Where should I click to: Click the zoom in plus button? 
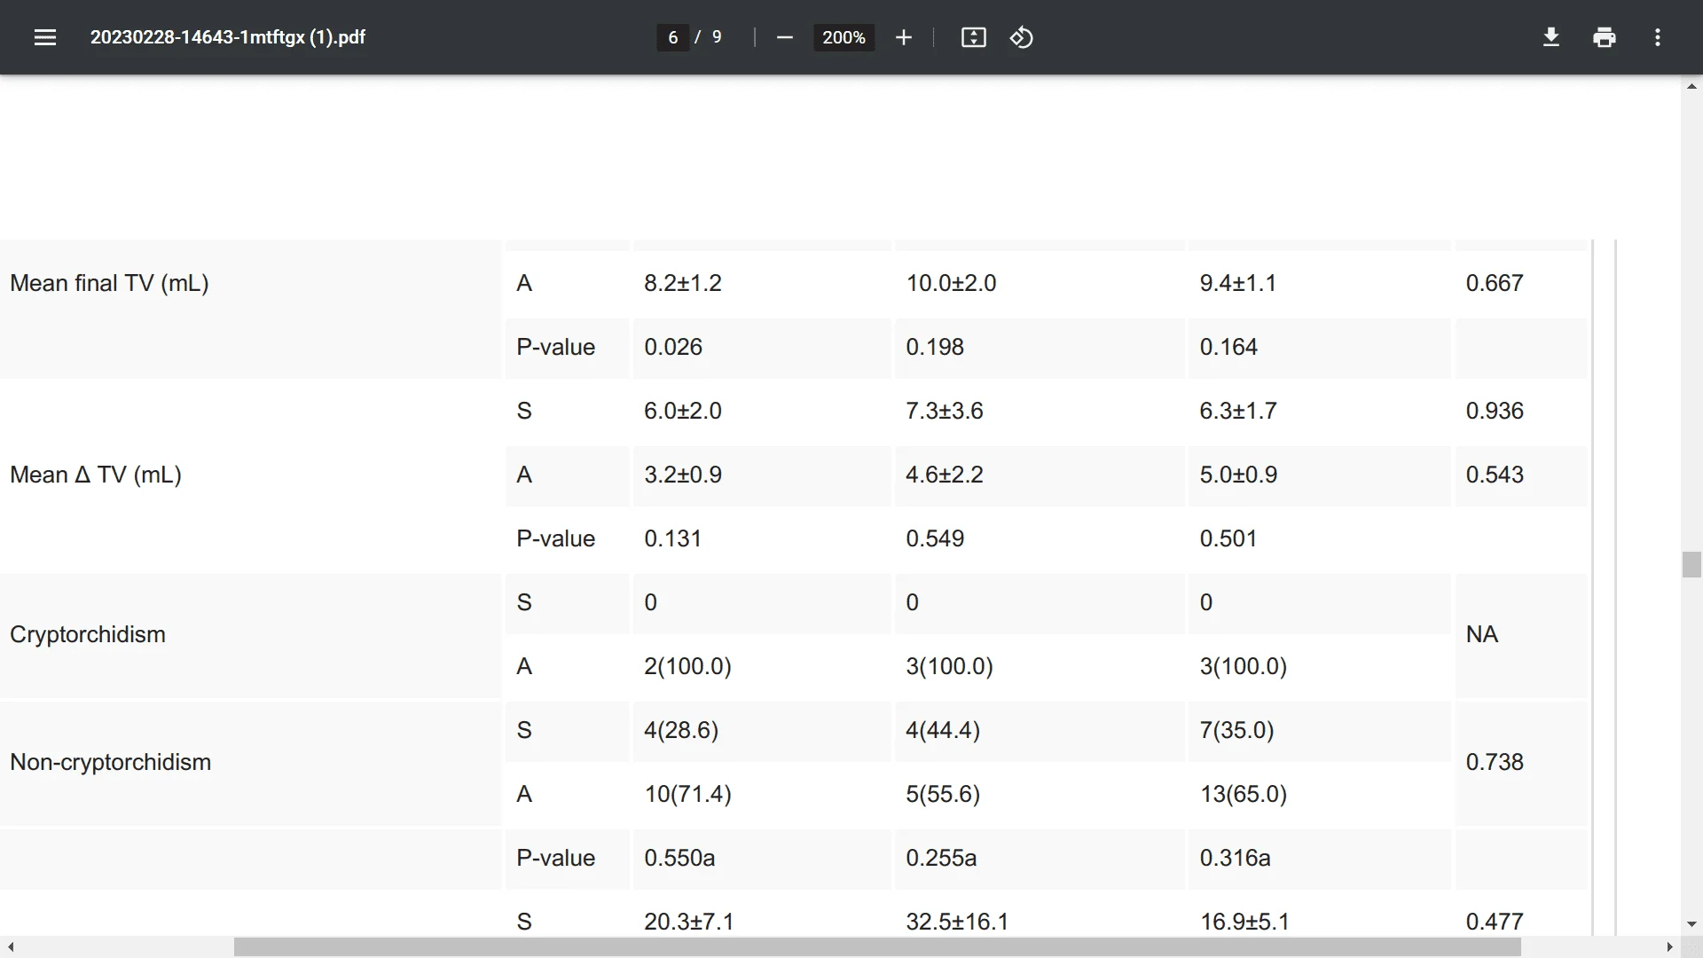904,37
